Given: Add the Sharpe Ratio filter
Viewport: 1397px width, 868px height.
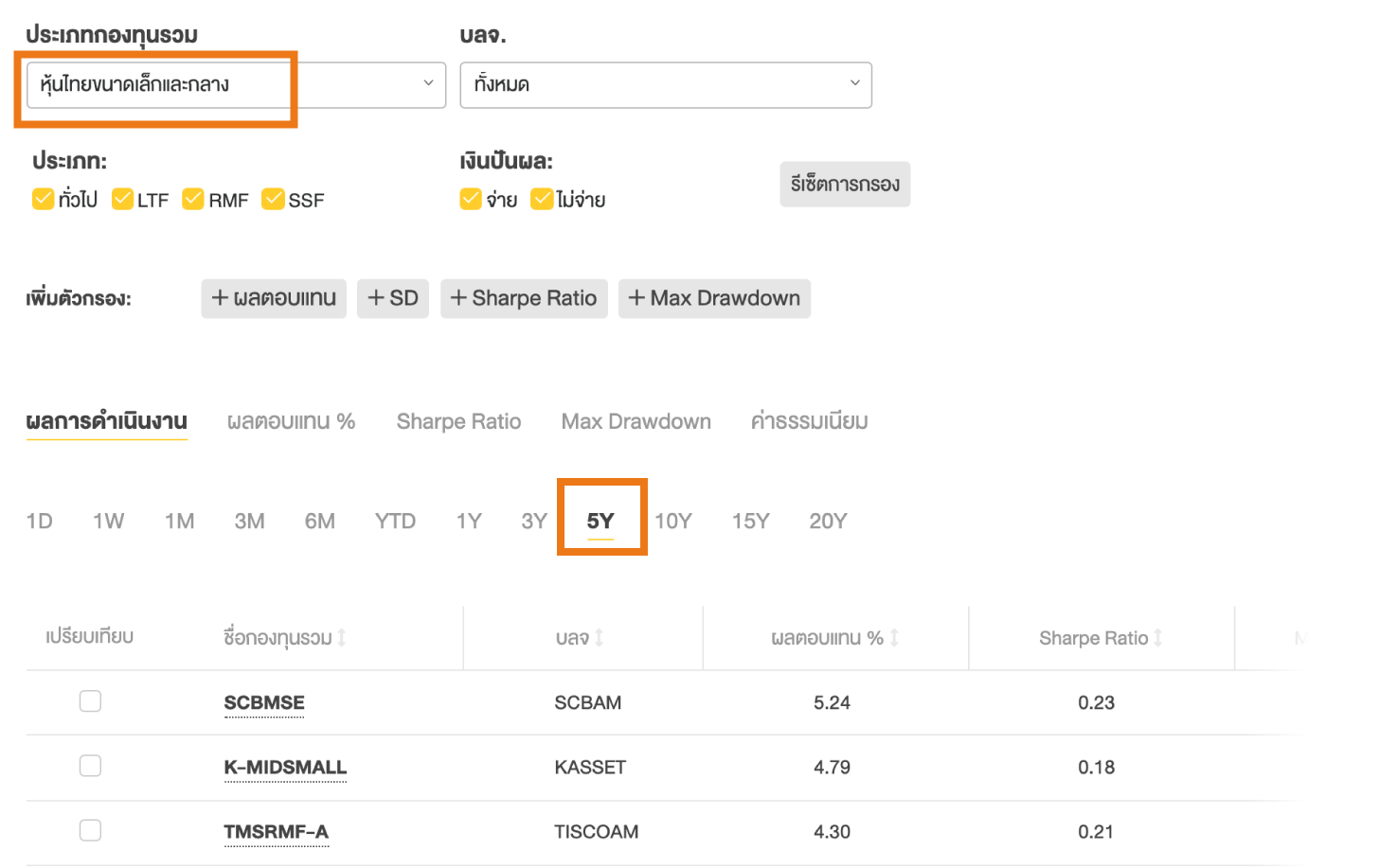Looking at the screenshot, I should coord(524,298).
